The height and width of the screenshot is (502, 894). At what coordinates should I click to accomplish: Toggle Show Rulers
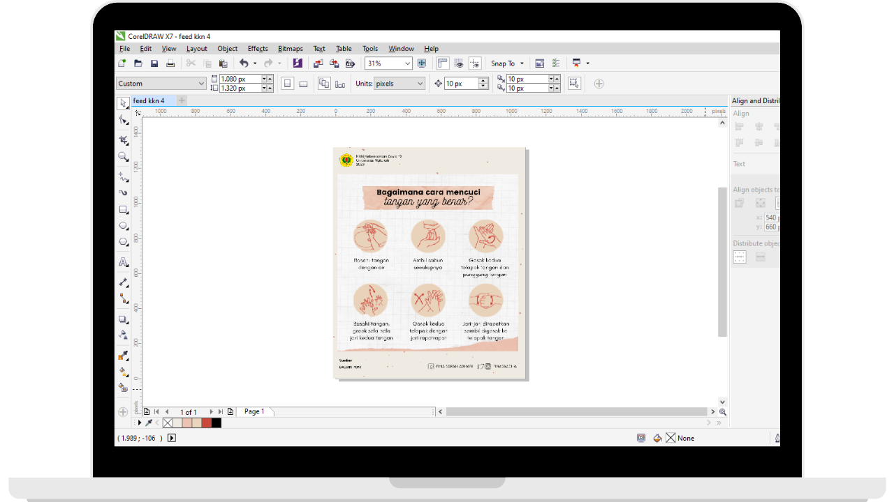pos(443,63)
